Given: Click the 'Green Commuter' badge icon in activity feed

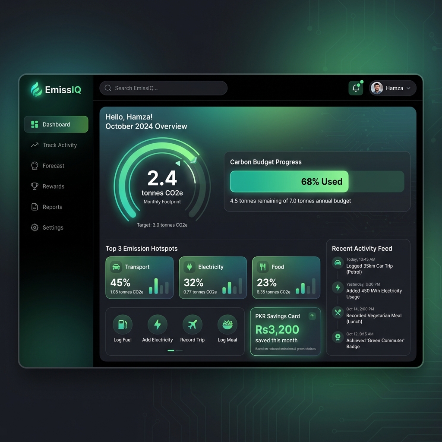Looking at the screenshot, I should click(337, 338).
